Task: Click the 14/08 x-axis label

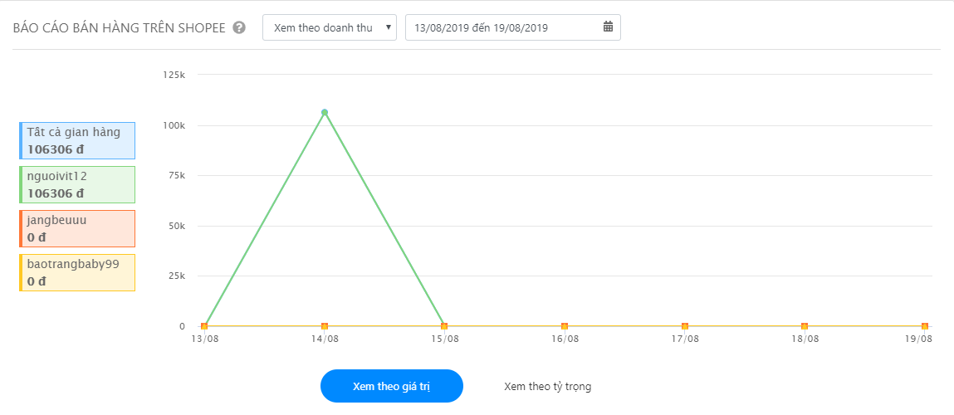Action: (325, 339)
